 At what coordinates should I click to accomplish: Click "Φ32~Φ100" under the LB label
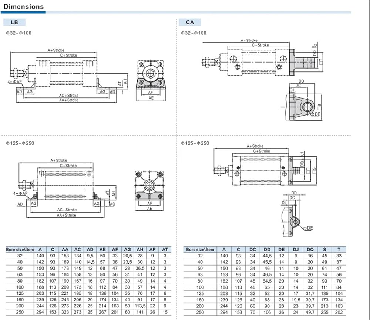pyautogui.click(x=18, y=33)
